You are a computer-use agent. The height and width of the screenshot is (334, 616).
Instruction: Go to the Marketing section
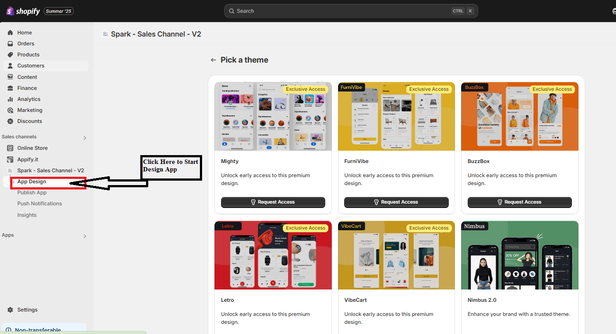click(29, 110)
